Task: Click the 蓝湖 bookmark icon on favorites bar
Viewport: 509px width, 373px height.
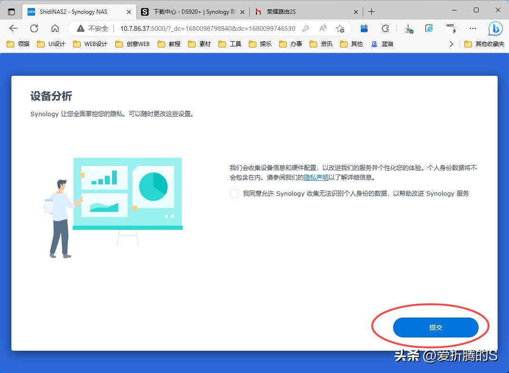Action: (x=374, y=44)
